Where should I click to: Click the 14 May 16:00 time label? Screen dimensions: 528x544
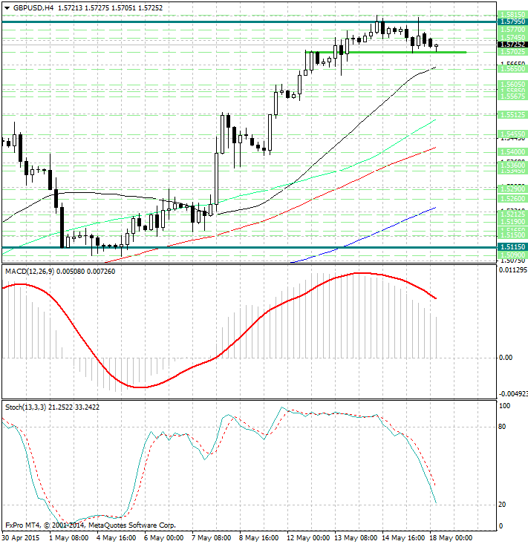[403, 538]
